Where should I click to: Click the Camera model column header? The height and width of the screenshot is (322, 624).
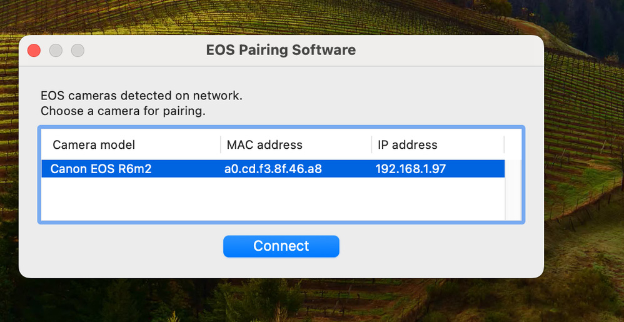pos(94,145)
